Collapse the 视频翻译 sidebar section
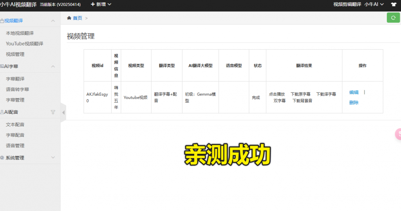The height and width of the screenshot is (211, 401). pos(53,21)
